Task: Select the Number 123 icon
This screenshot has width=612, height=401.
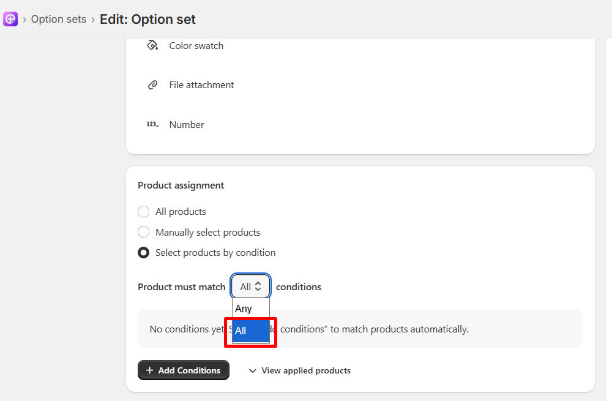Action: (152, 124)
